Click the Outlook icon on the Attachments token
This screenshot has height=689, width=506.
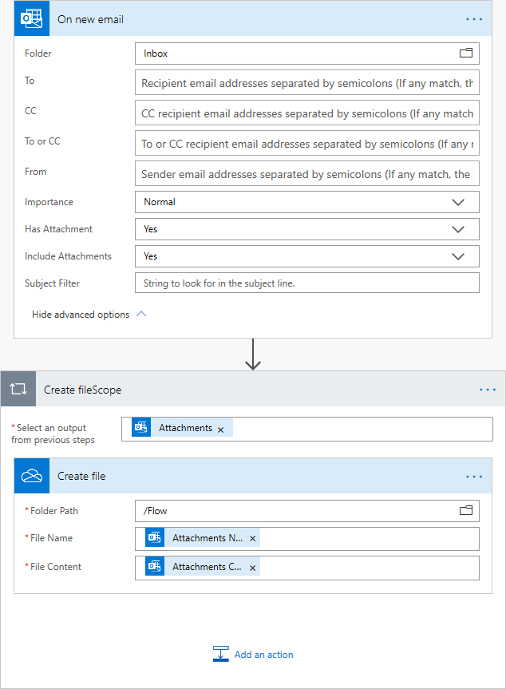(x=140, y=427)
